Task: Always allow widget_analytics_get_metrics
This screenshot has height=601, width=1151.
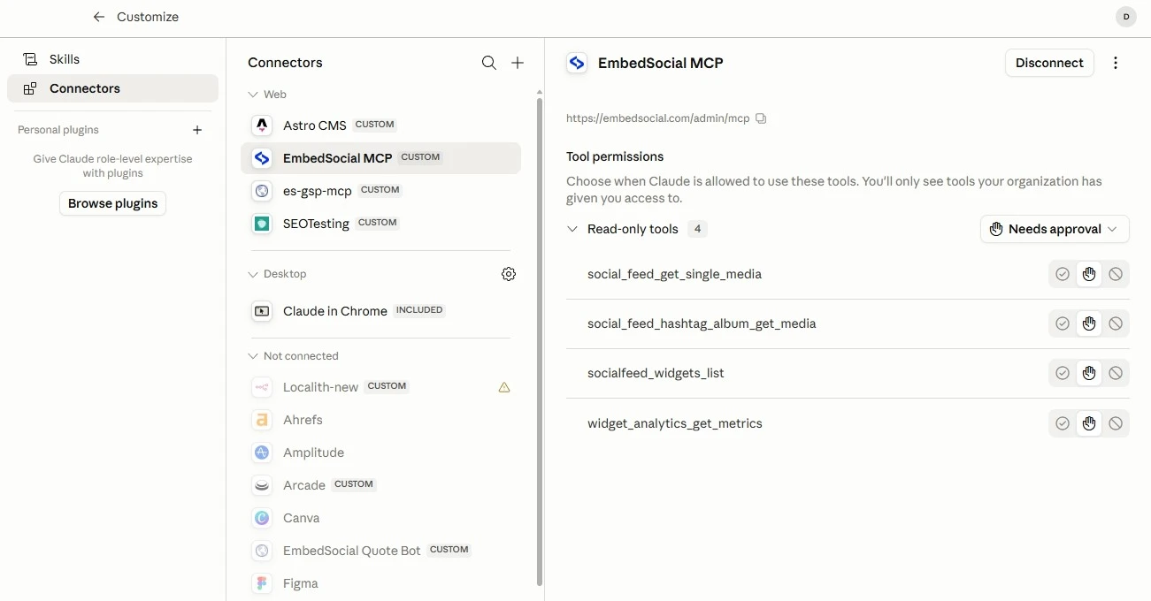Action: (x=1063, y=423)
